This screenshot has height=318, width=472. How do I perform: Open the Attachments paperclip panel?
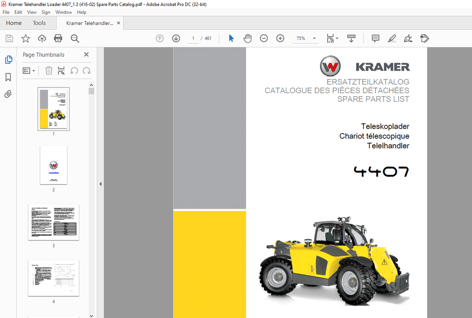pyautogui.click(x=8, y=94)
